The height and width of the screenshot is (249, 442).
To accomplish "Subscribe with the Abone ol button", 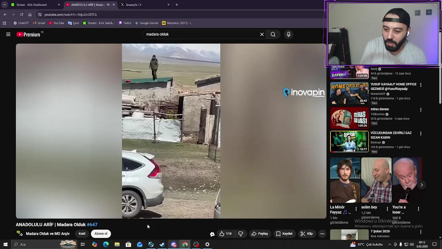I will [x=101, y=234].
